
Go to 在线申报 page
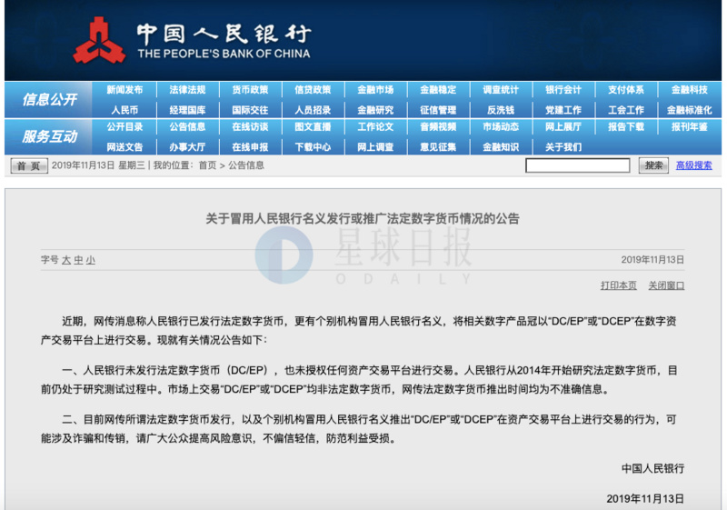click(250, 147)
